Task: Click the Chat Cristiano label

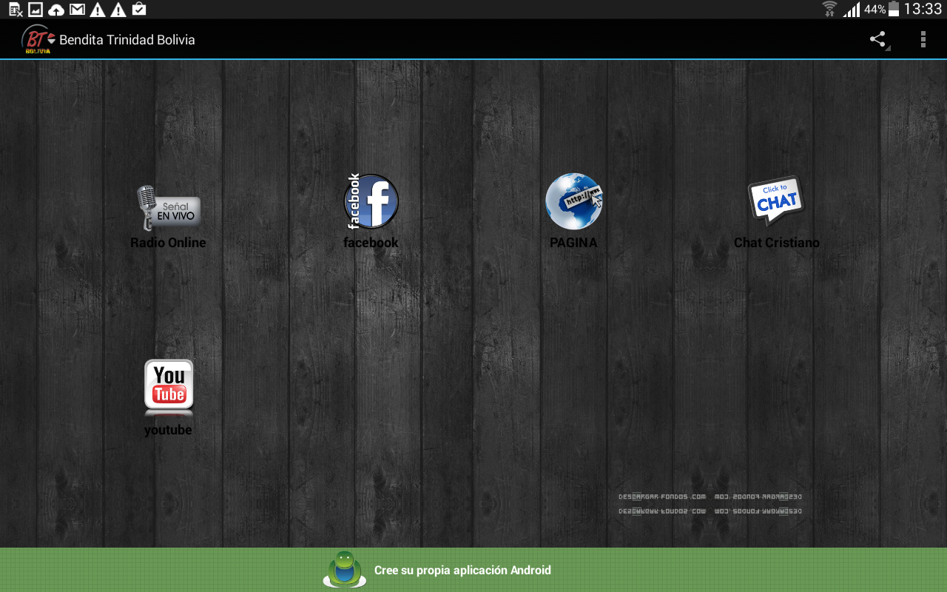Action: 777,243
